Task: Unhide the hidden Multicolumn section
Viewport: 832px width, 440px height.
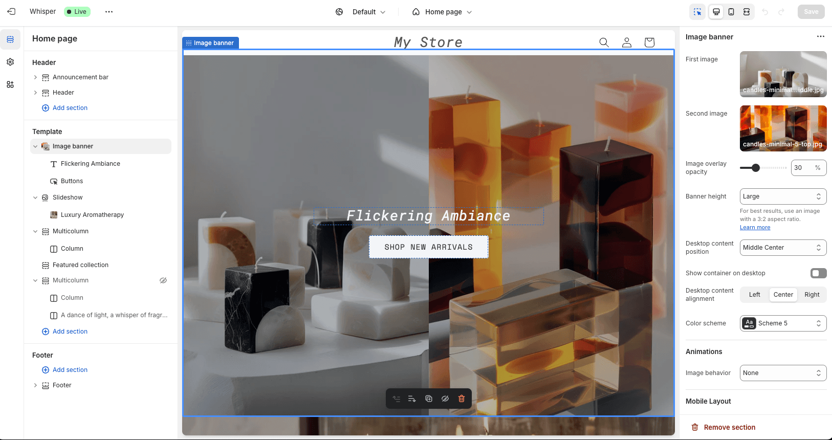Action: tap(163, 280)
